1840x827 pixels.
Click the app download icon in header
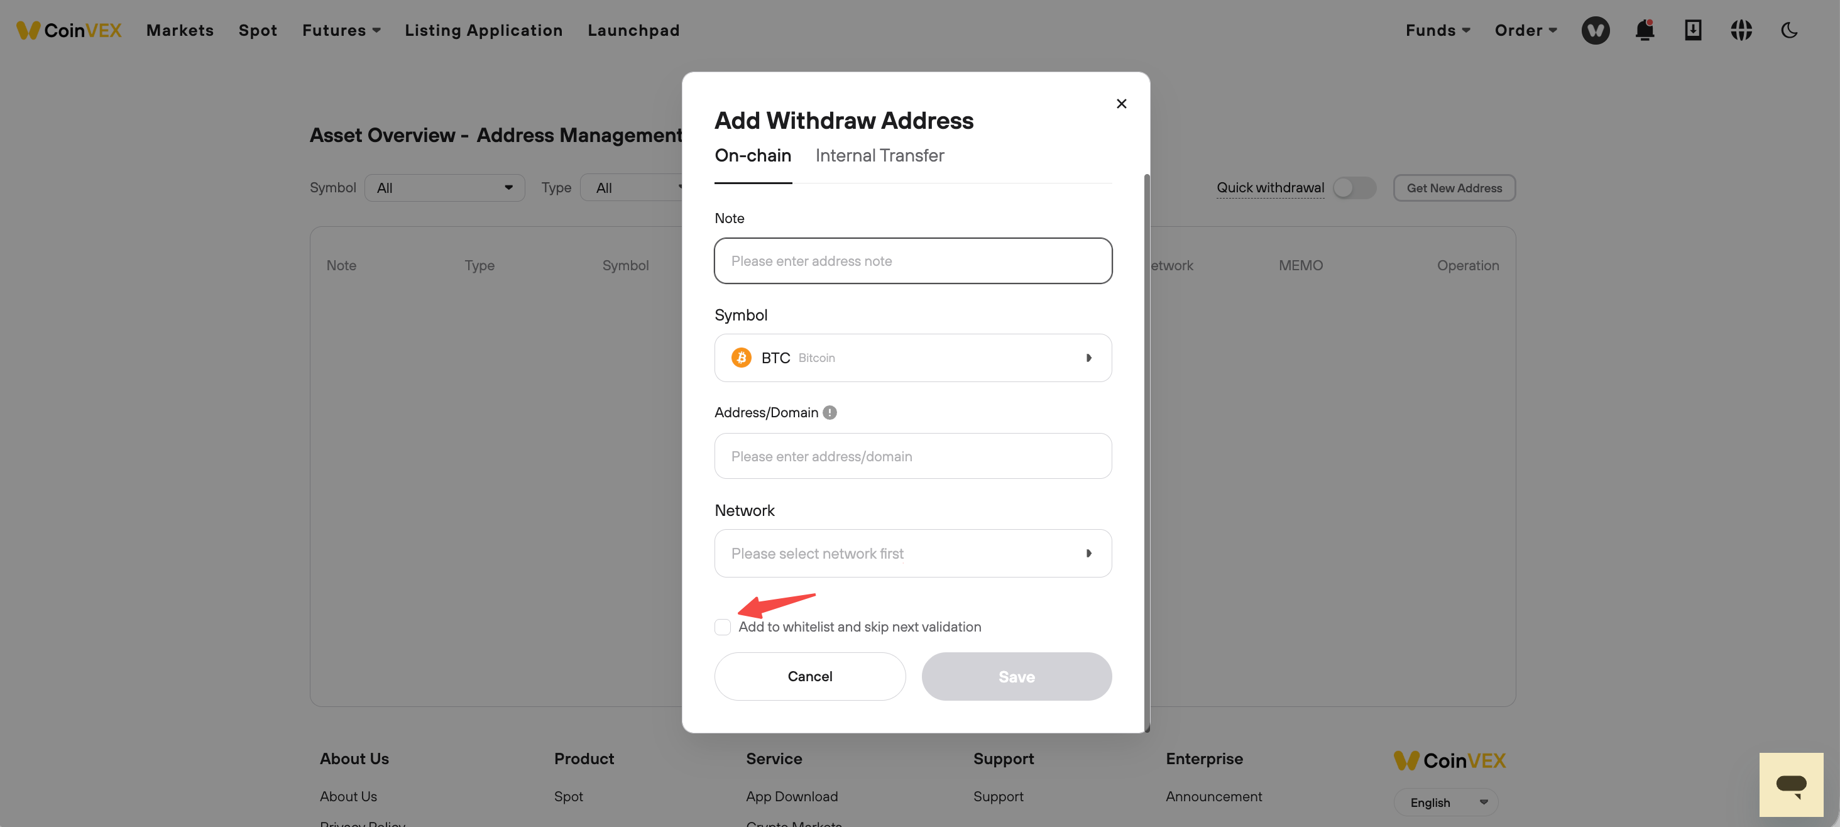pyautogui.click(x=1693, y=30)
